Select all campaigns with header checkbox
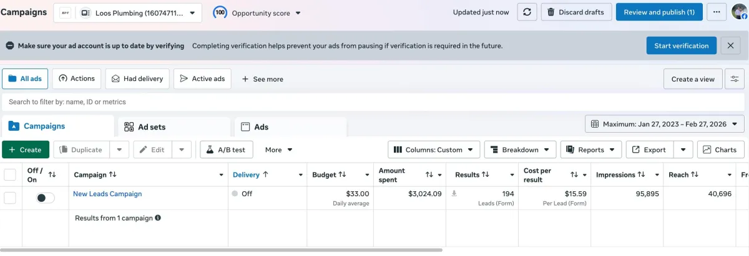 click(10, 174)
